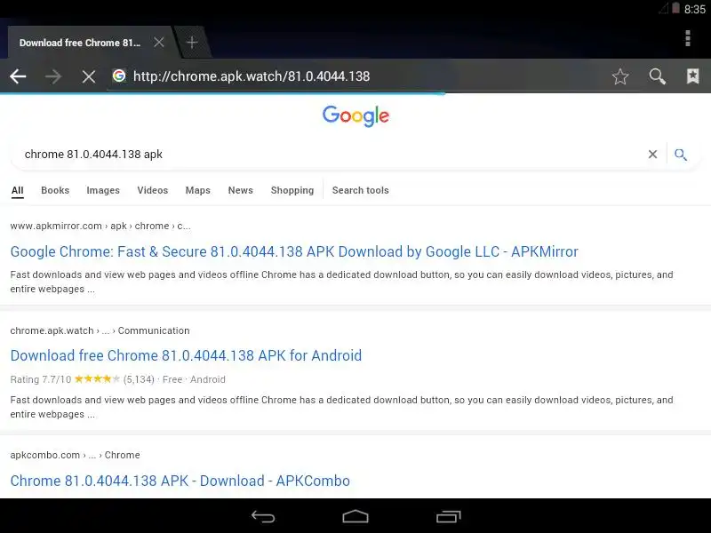Click the APKMirror result description snippet

[x=341, y=282]
